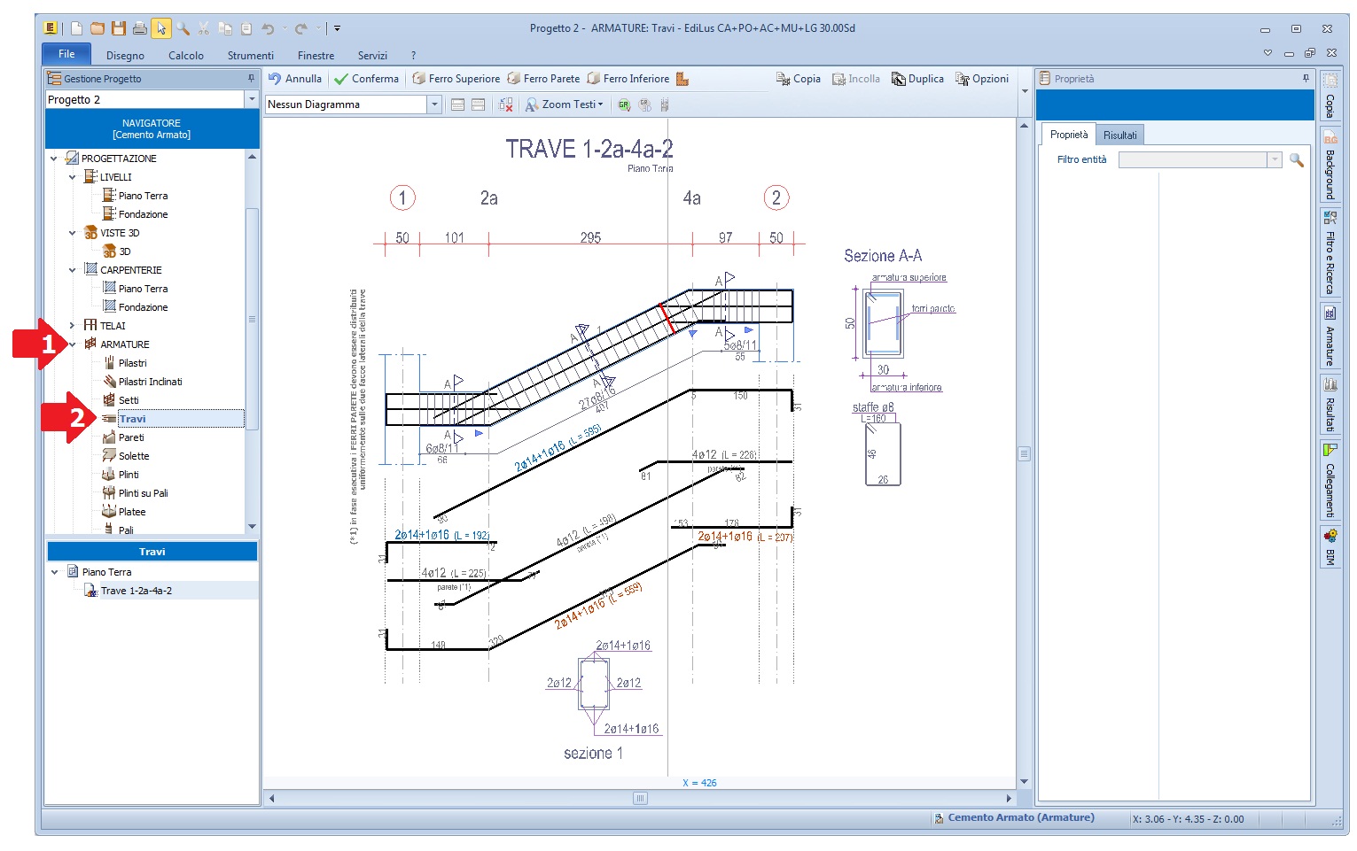This screenshot has width=1357, height=851.
Task: Open the Armature side panel tab
Action: (x=1330, y=337)
